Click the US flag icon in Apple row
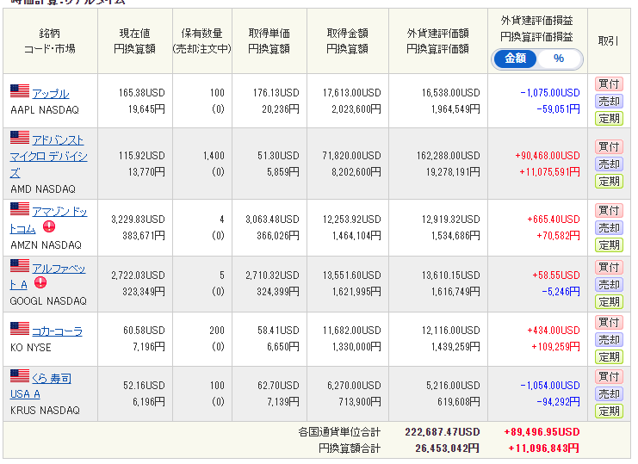 20,92
